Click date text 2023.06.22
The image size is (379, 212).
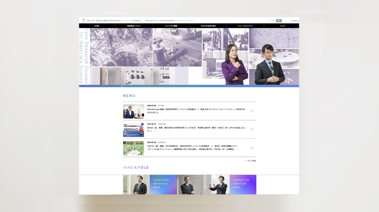coord(152,143)
